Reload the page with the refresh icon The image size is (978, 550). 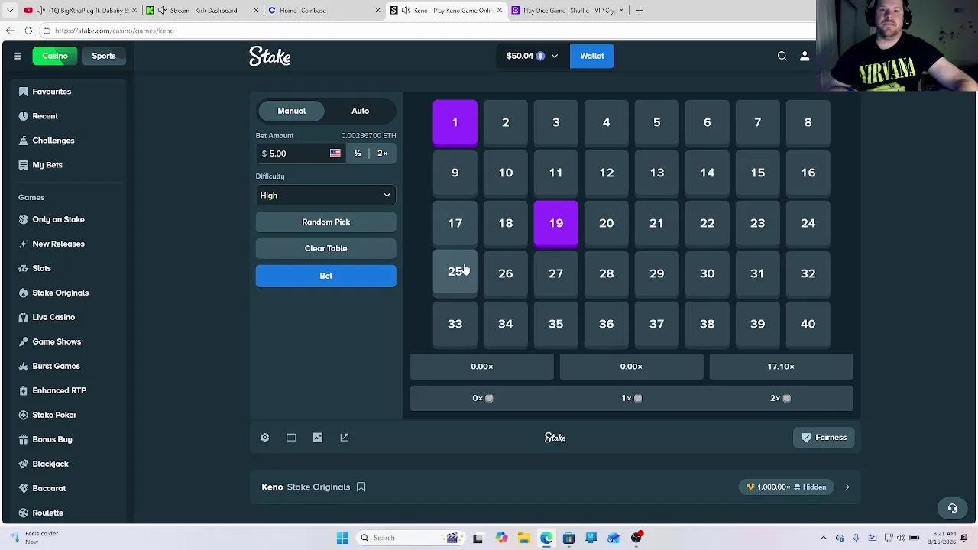pos(28,31)
